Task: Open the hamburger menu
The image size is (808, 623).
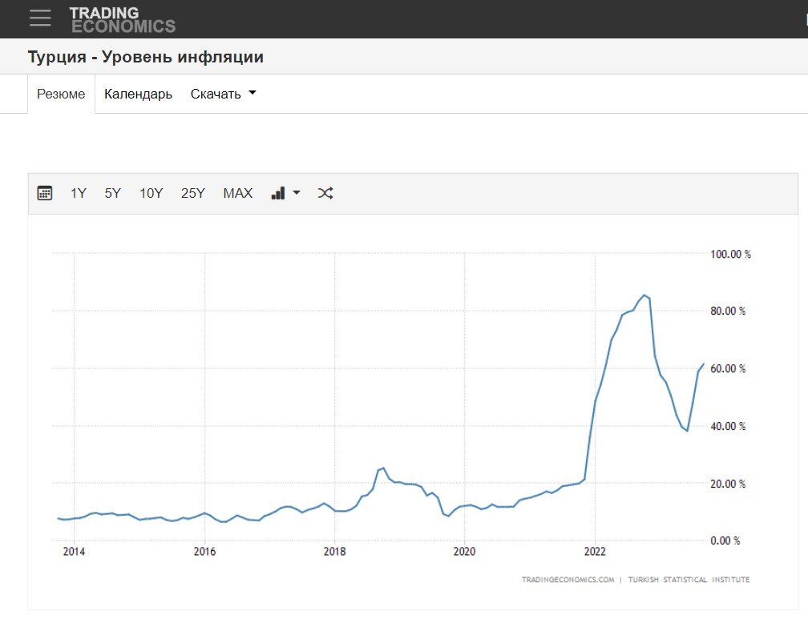Action: tap(38, 18)
